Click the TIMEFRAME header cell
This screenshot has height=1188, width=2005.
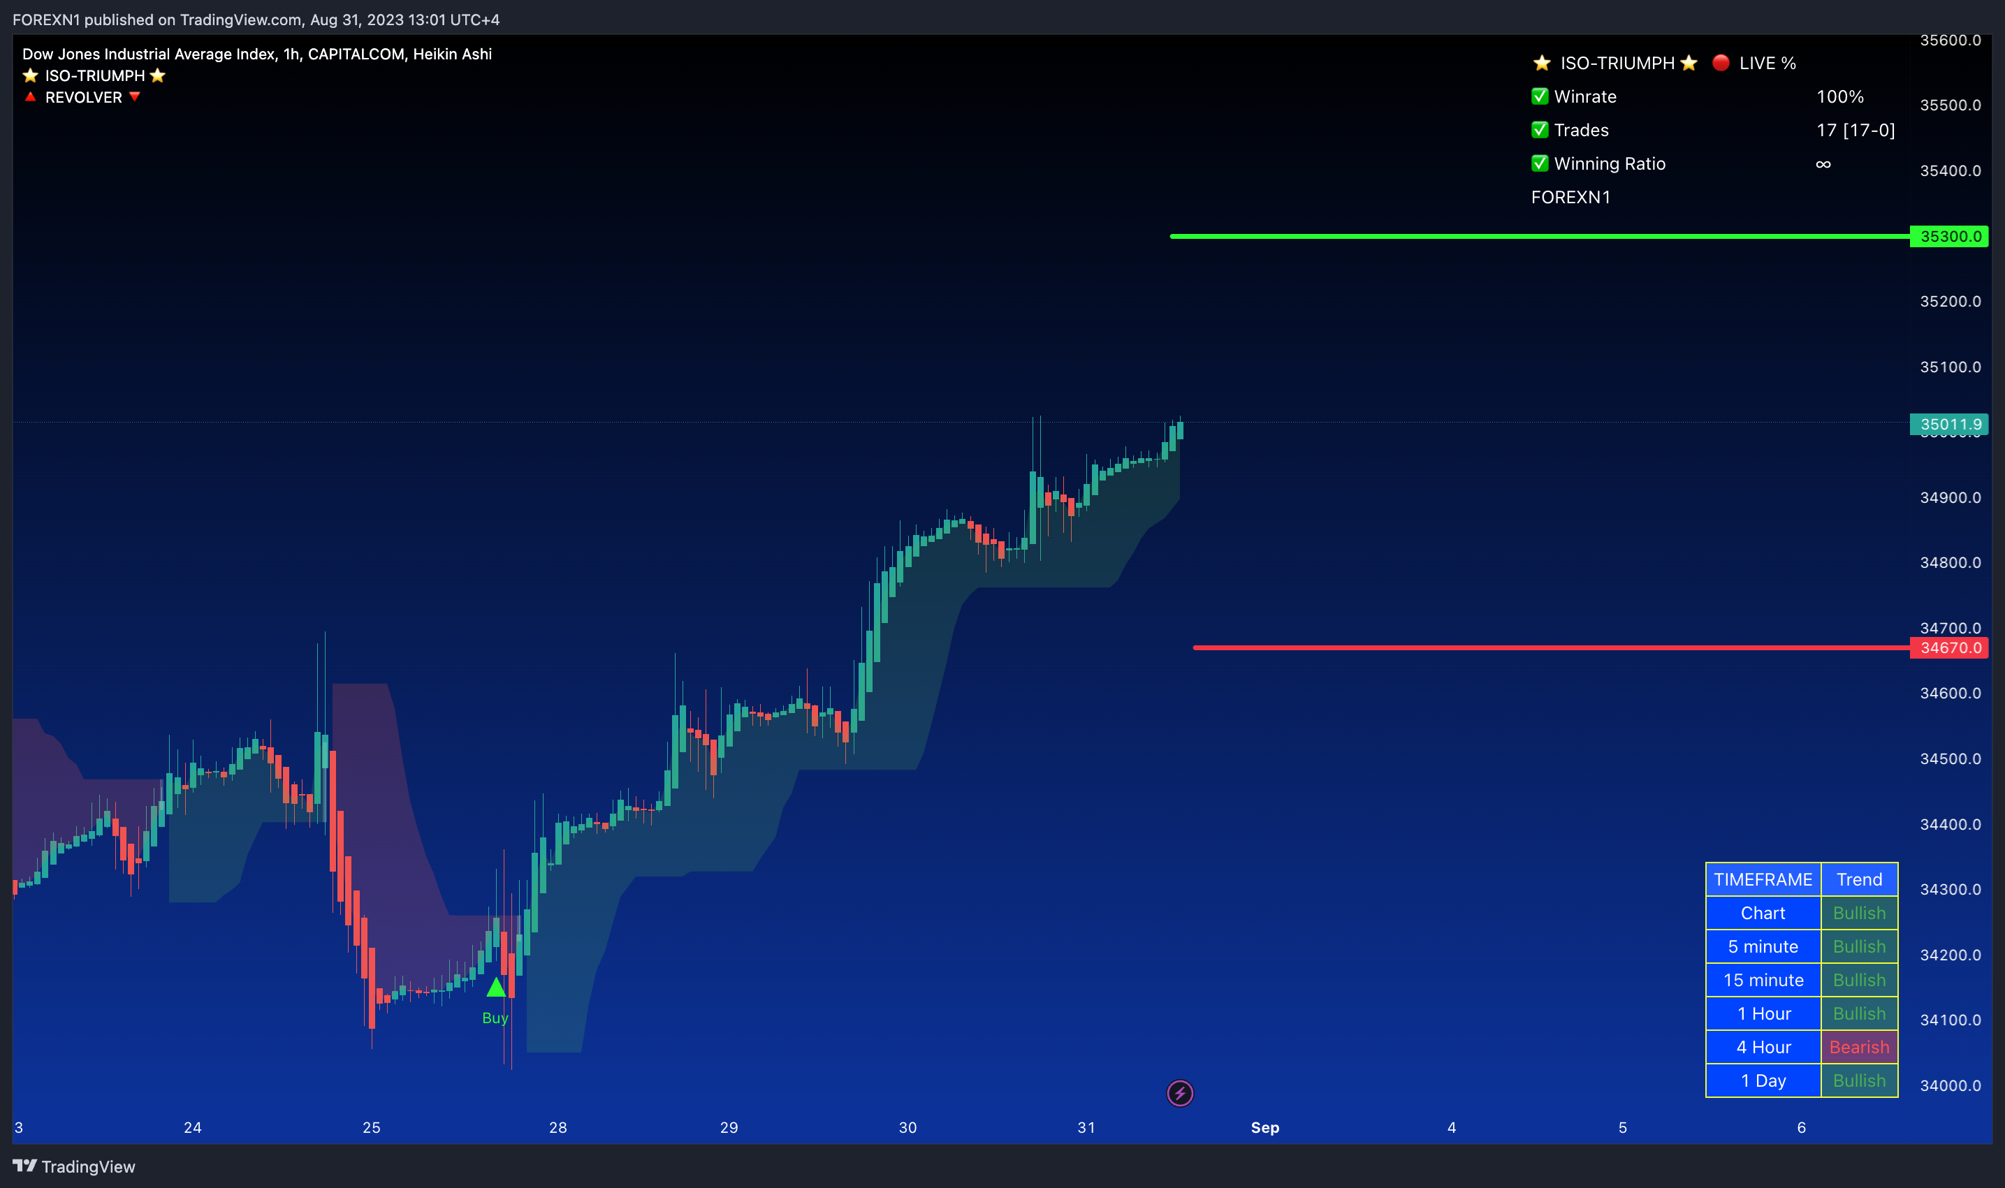1763,879
